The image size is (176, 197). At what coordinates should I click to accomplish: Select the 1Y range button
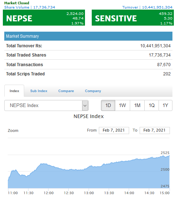[165, 105]
